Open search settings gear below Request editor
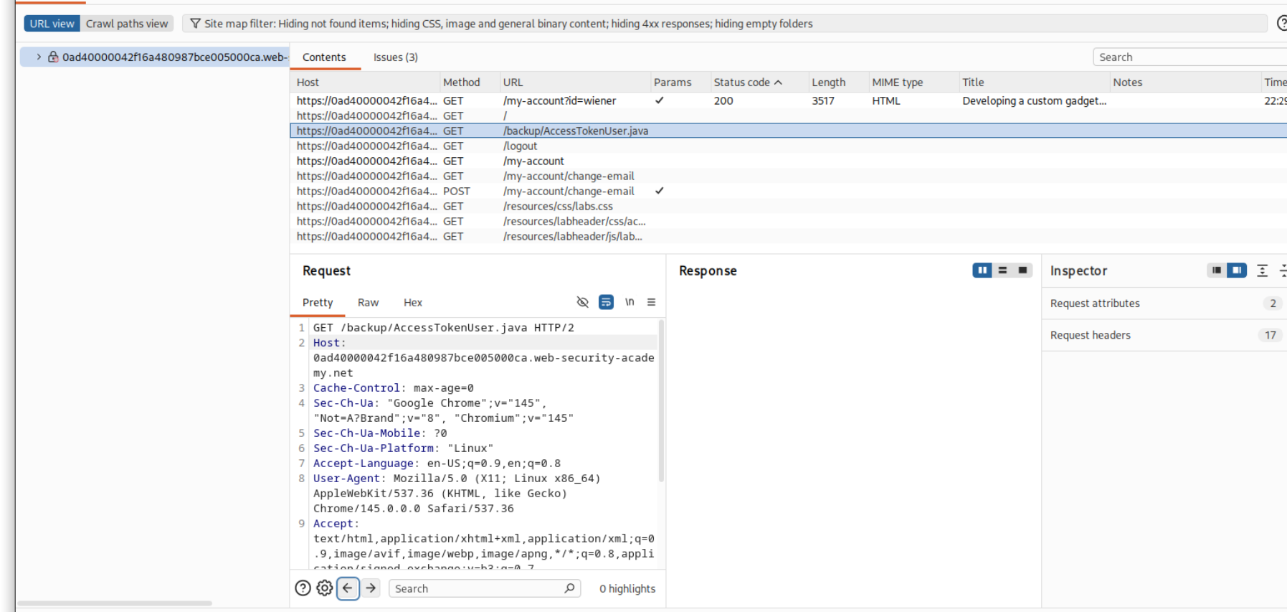Viewport: 1287px width, 612px height. [x=325, y=588]
